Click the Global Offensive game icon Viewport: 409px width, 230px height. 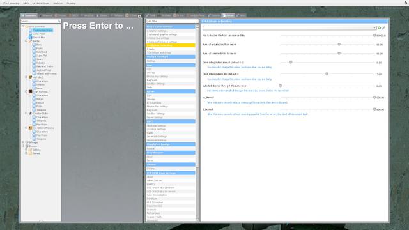pyautogui.click(x=30, y=128)
